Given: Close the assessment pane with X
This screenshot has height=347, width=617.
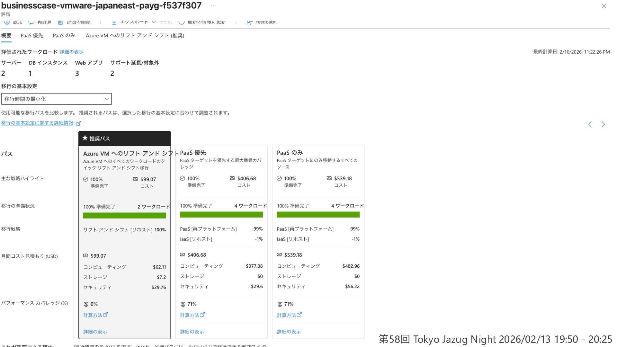Looking at the screenshot, I should click(x=604, y=6).
